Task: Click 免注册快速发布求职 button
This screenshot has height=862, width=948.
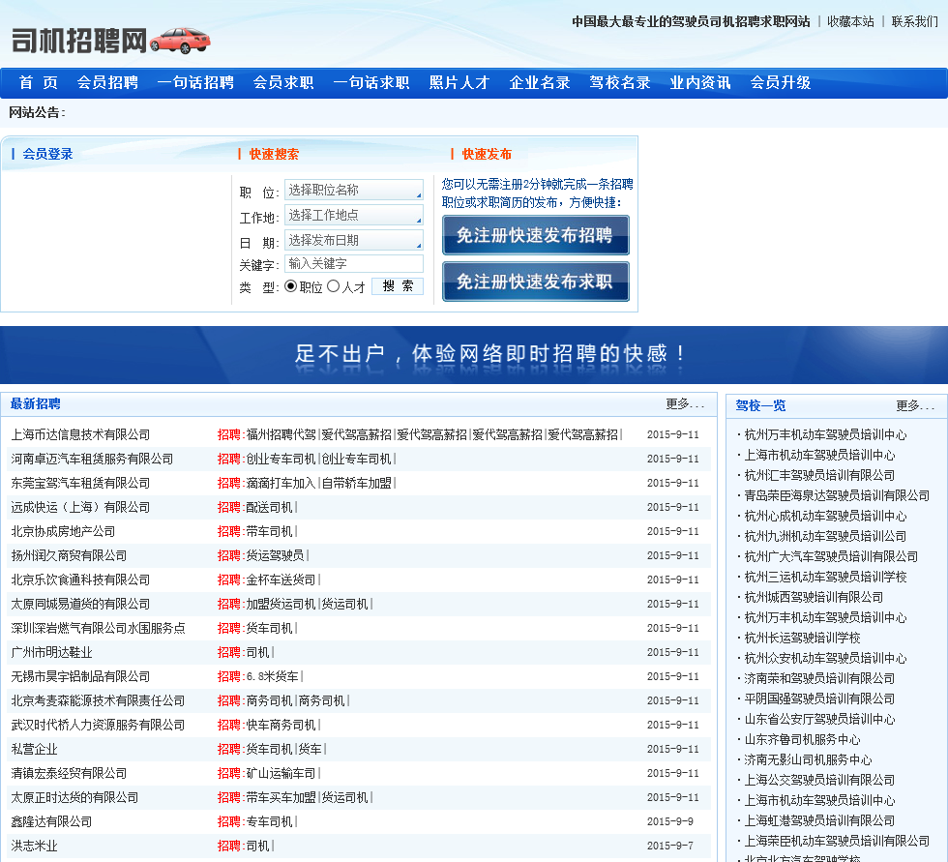Action: tap(535, 282)
